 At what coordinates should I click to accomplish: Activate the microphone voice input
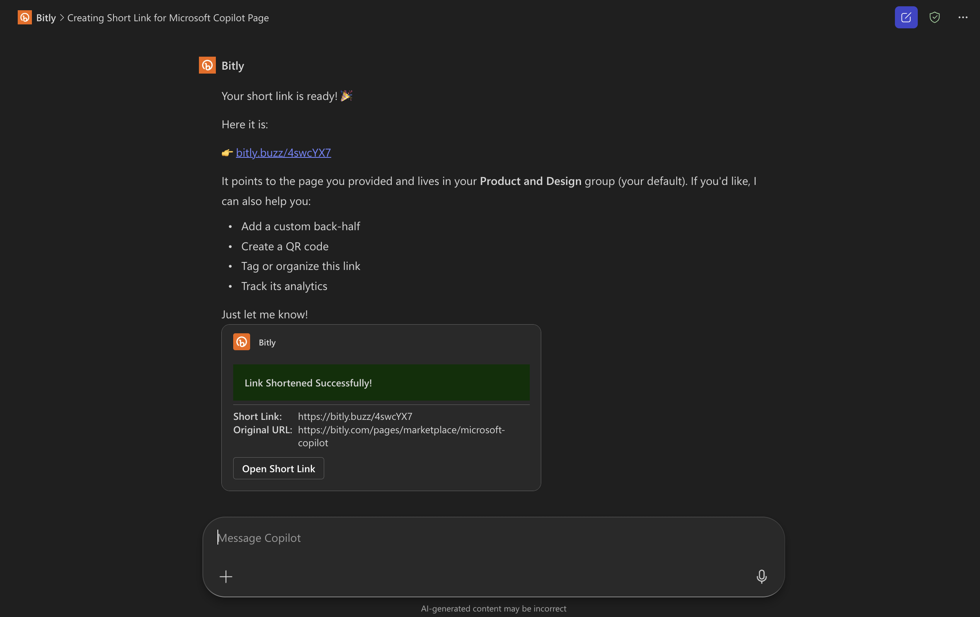(761, 576)
